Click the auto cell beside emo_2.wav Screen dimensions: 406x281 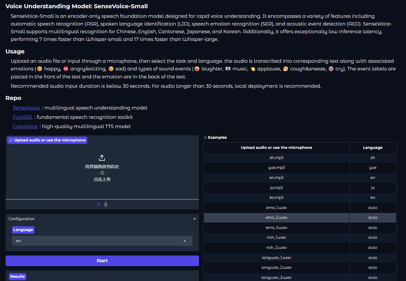point(373,217)
